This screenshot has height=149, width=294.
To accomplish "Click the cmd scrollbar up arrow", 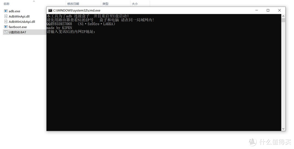I will pyautogui.click(x=283, y=16).
